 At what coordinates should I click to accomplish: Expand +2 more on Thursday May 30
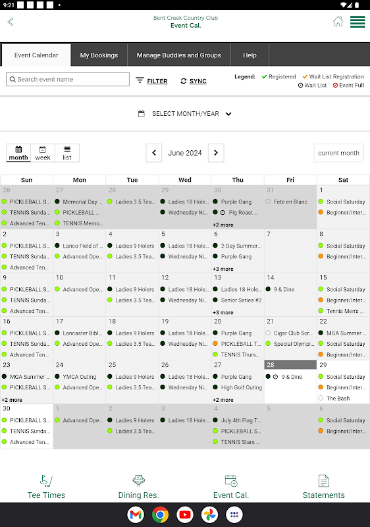tap(223, 225)
